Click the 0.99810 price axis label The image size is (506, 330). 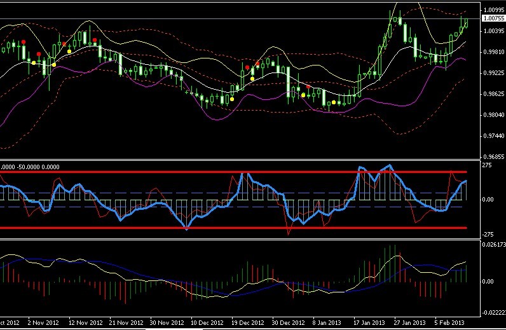point(494,52)
